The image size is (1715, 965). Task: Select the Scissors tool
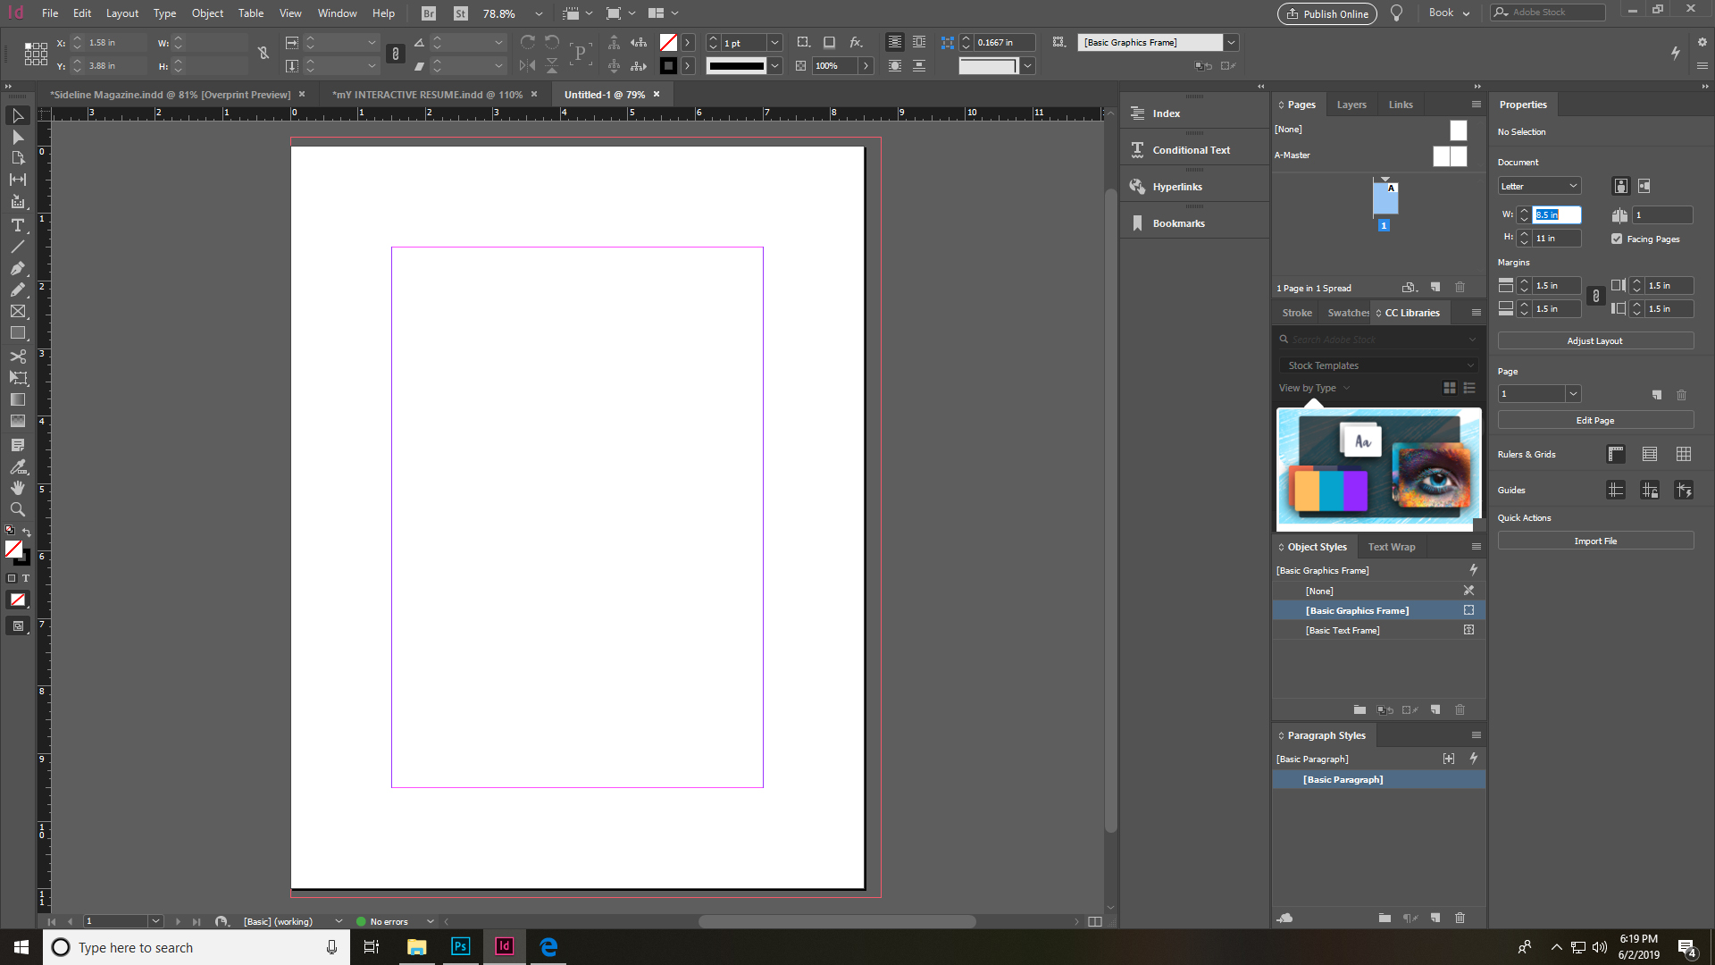(17, 356)
